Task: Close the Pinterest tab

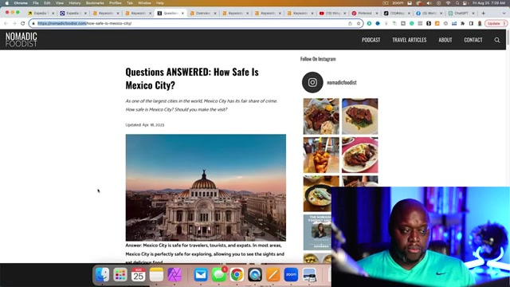Action: click(377, 14)
